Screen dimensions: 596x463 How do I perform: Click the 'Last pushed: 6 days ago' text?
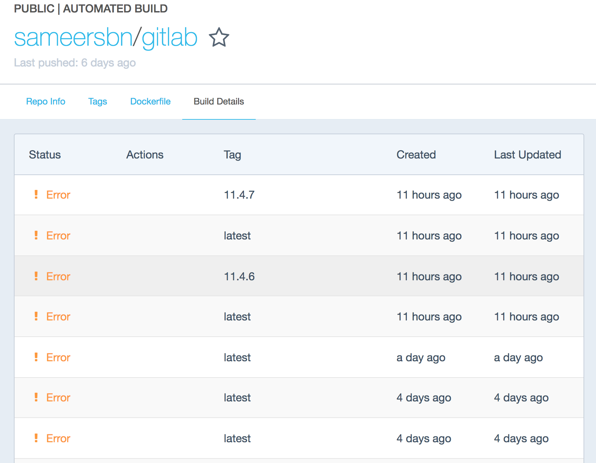click(75, 63)
